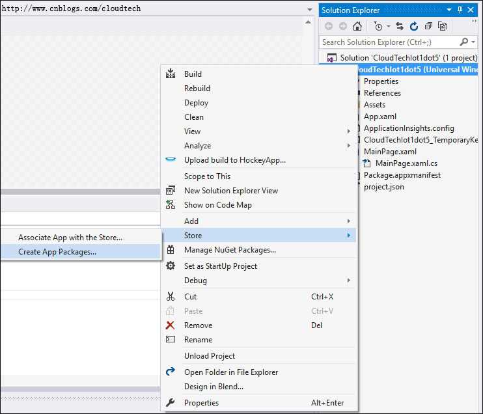Image resolution: width=483 pixels, height=414 pixels.
Task: Click Sync with Active Document icon
Action: pyautogui.click(x=400, y=27)
